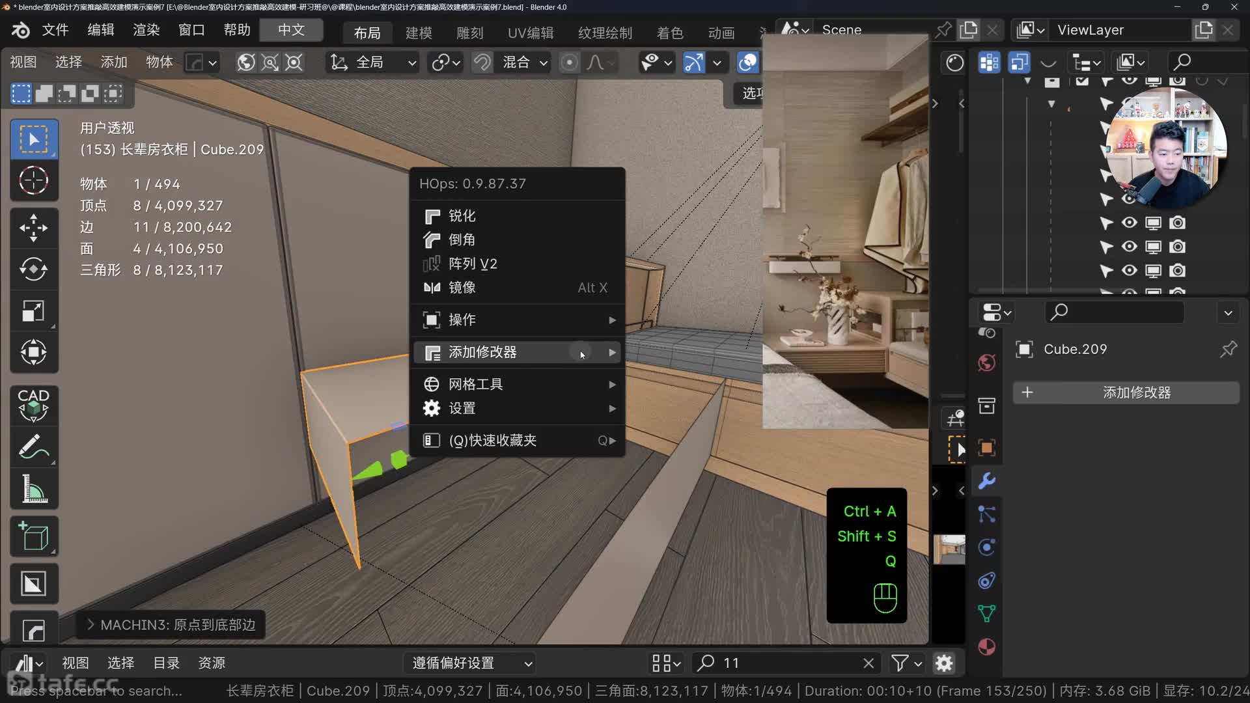Viewport: 1250px width, 703px height.
Task: Activate the Rotate tool
Action: coord(33,269)
